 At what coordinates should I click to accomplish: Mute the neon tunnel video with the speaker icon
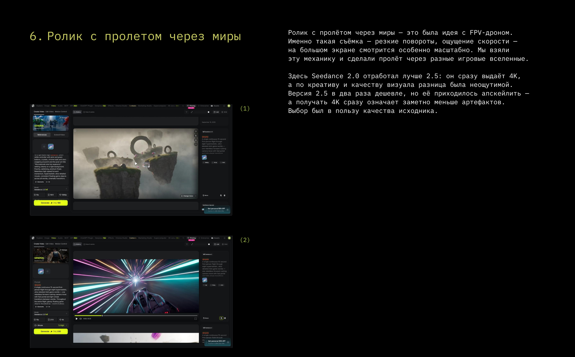(81, 319)
